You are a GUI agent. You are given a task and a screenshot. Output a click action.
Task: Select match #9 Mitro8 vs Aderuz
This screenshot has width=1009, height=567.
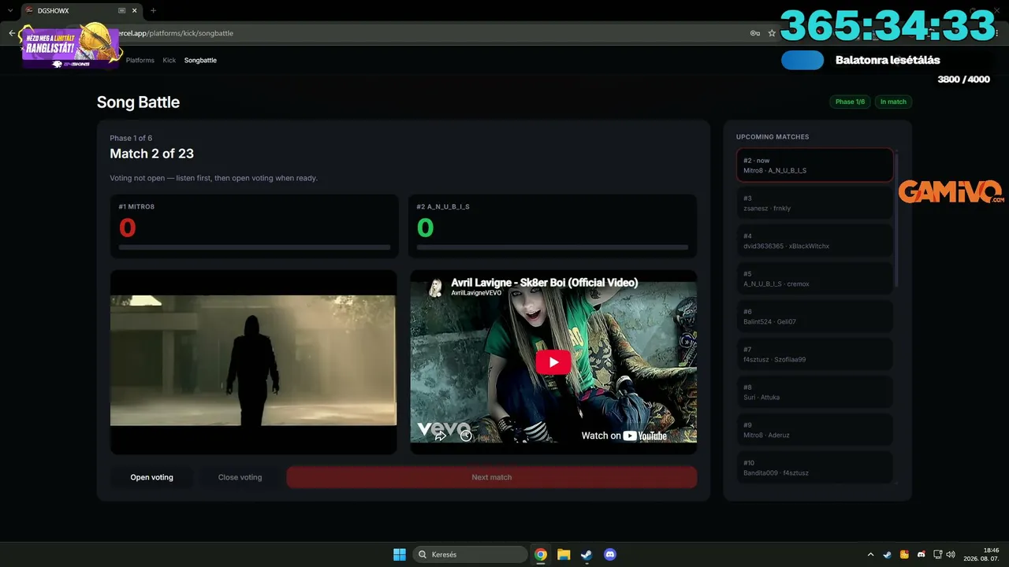coord(814,430)
